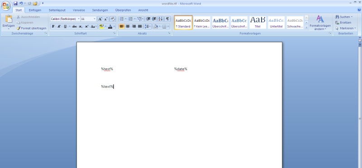Open the change case Aa menu
362x168 pixels.
[x=94, y=26]
